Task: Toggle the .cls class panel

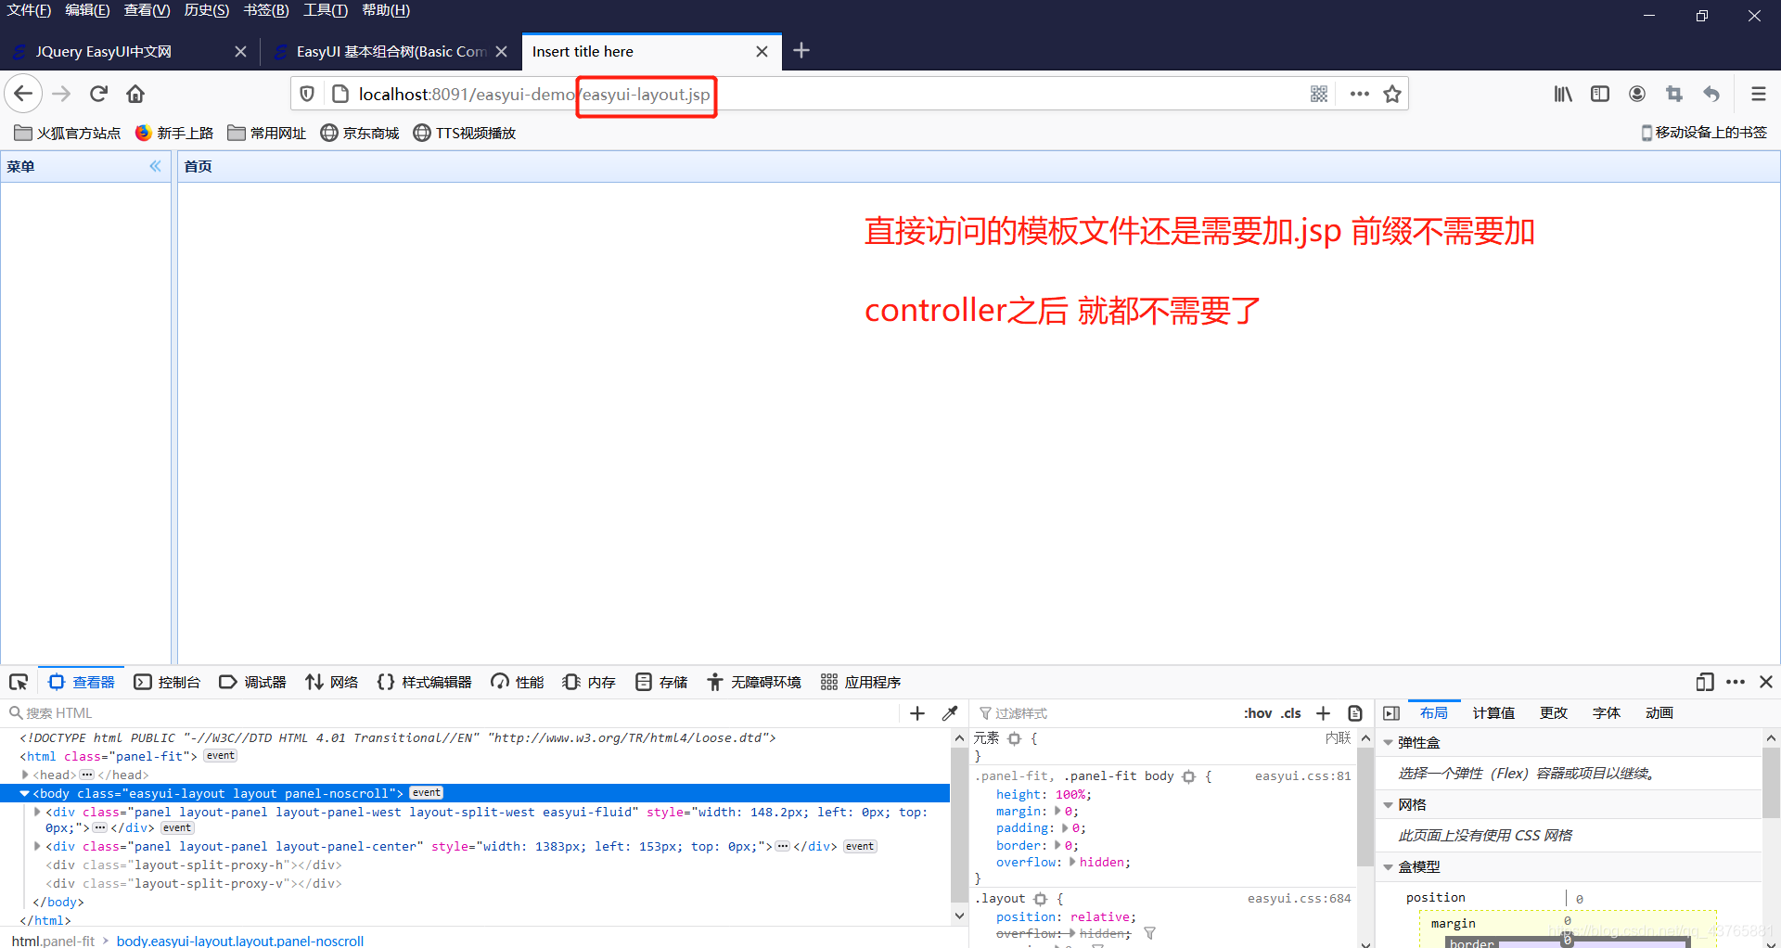Action: tap(1291, 713)
